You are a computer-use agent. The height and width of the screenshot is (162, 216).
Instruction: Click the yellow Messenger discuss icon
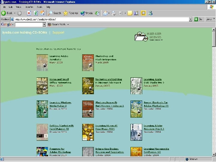point(143,13)
